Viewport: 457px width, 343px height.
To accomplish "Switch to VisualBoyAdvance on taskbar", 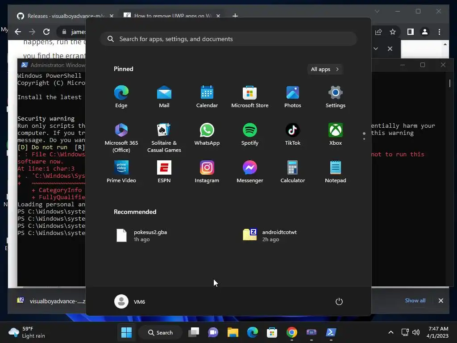I will [x=311, y=332].
